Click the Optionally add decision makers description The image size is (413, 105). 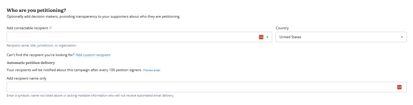(x=94, y=16)
